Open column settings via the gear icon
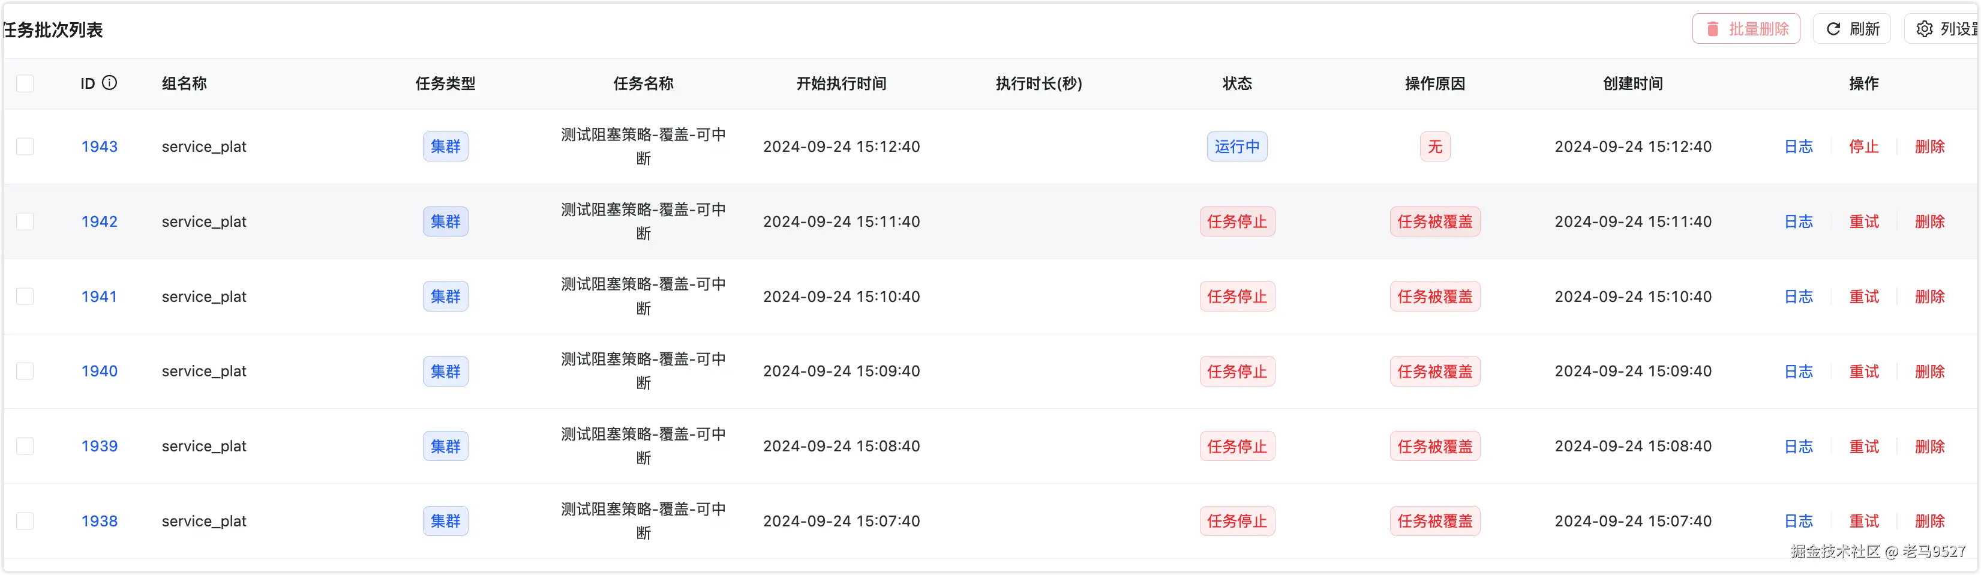Image resolution: width=1981 pixels, height=575 pixels. 1924,29
